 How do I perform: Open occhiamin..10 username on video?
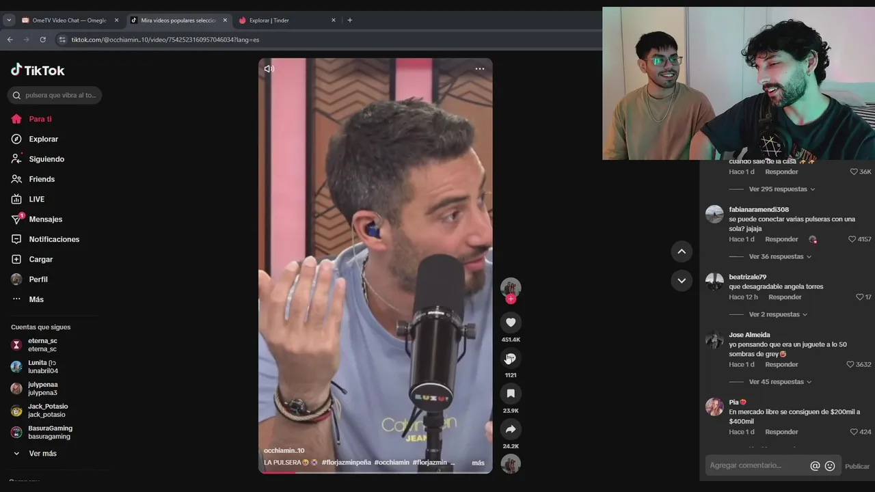coord(284,450)
